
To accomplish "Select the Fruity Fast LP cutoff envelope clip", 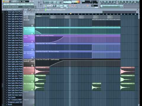I will (78, 63).
